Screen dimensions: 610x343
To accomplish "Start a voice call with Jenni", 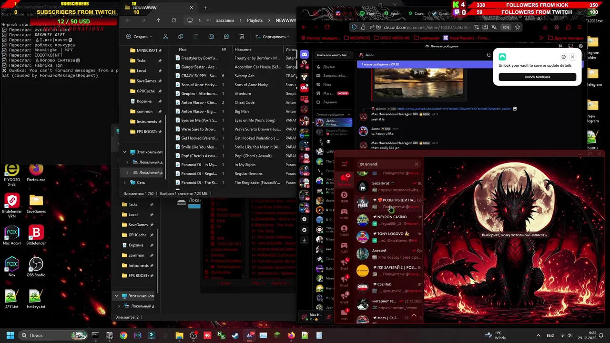I will 488,55.
